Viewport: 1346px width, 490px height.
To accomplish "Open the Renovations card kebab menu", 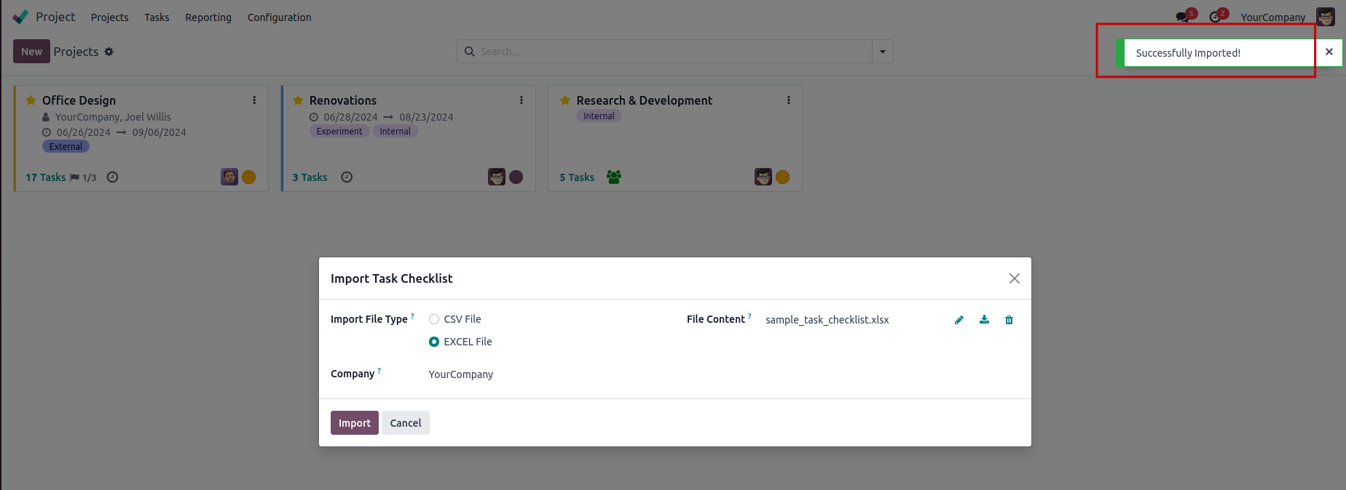I will [x=522, y=100].
